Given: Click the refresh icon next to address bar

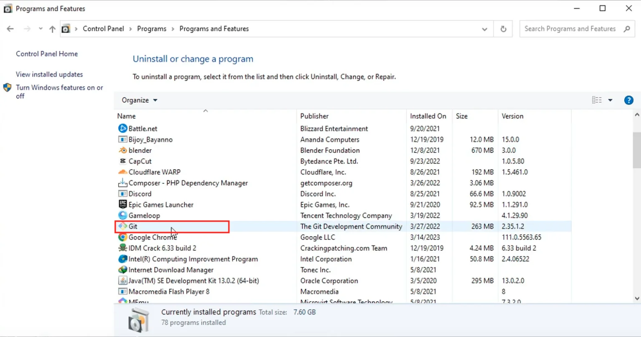Looking at the screenshot, I should point(503,28).
